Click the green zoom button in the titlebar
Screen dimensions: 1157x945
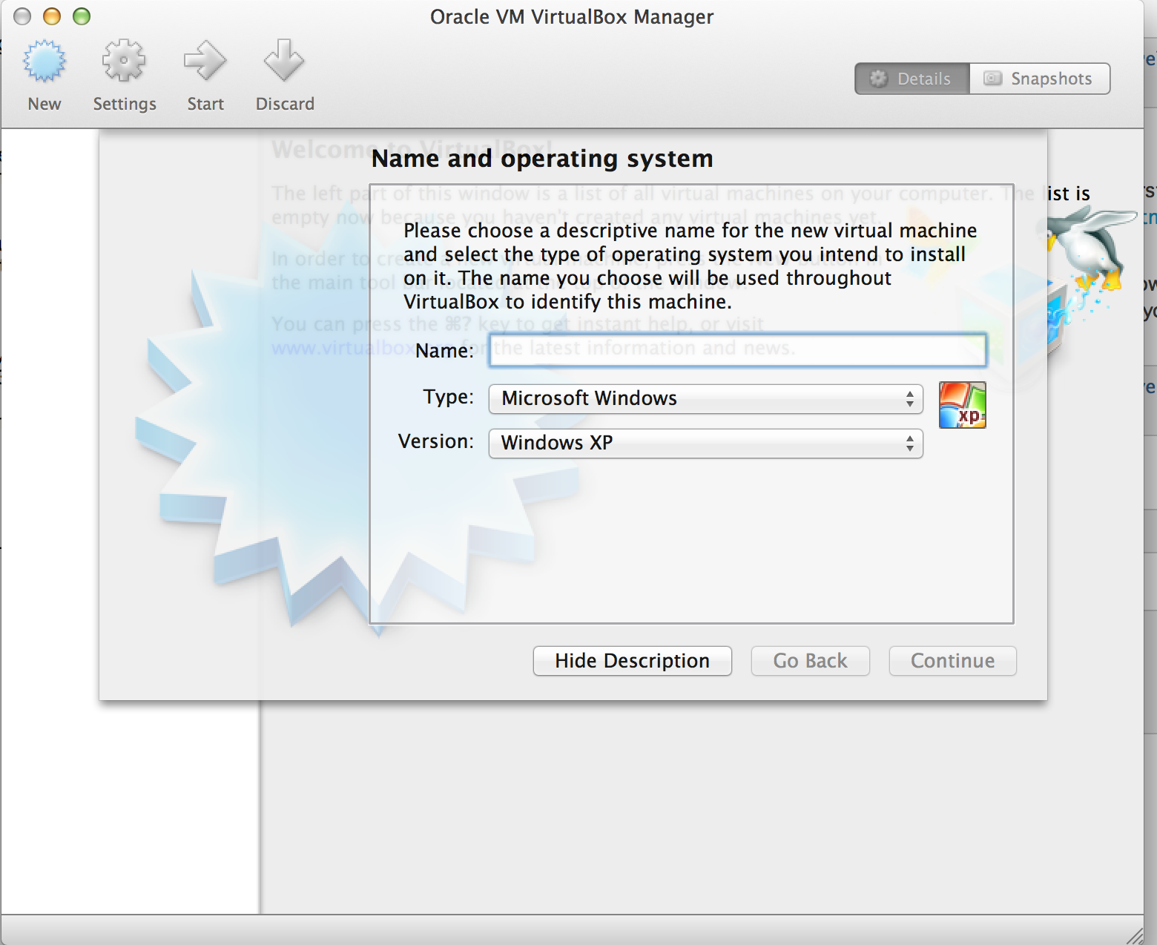82,16
